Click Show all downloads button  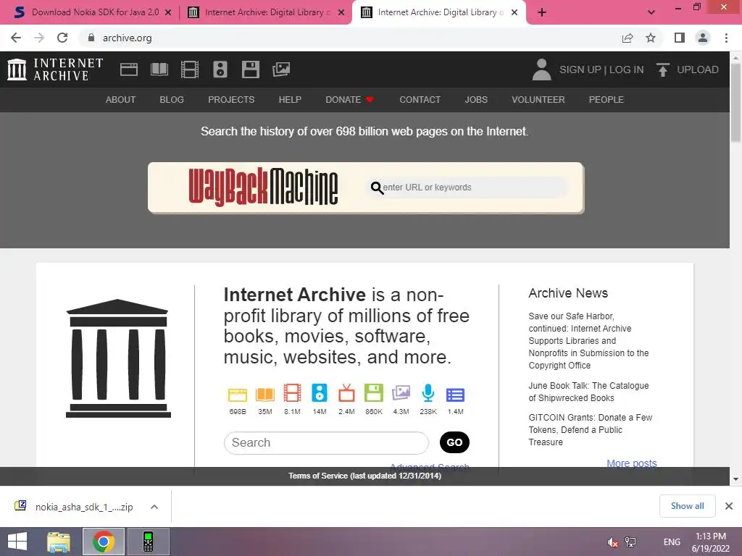pyautogui.click(x=687, y=506)
